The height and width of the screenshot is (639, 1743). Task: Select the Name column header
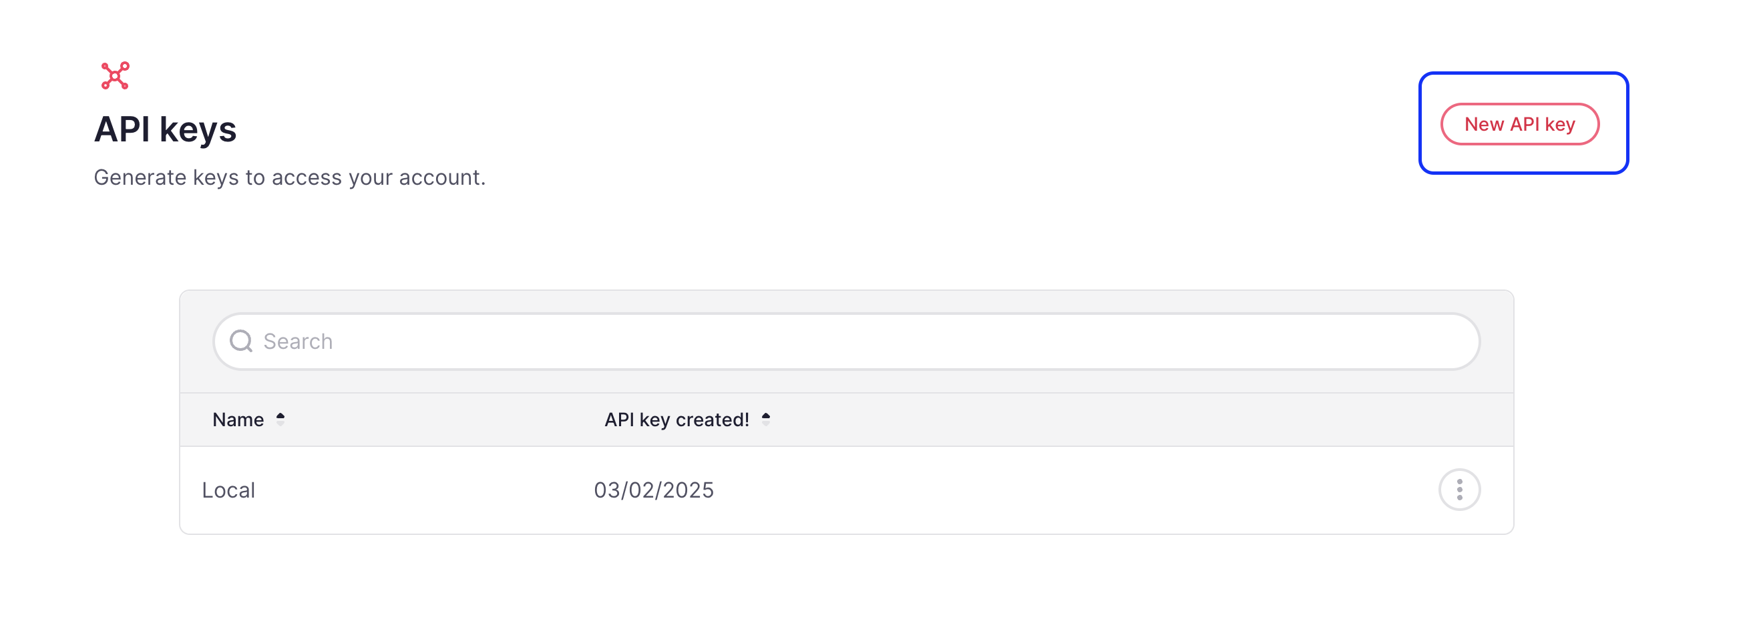(x=238, y=419)
